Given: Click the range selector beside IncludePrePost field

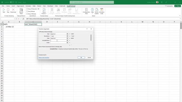Looking at the screenshot, I should (x=67, y=40).
